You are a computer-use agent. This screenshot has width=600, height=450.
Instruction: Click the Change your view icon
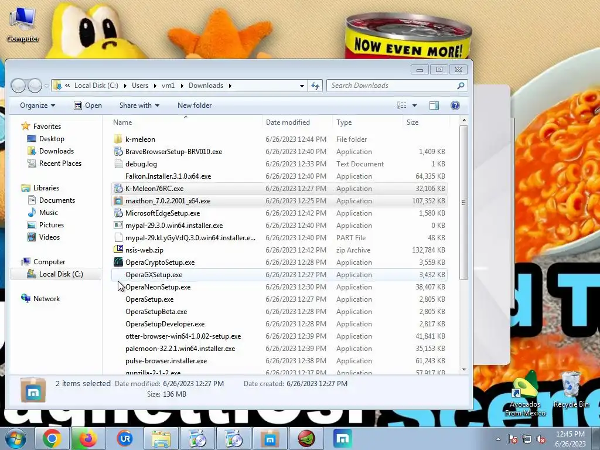pos(402,105)
